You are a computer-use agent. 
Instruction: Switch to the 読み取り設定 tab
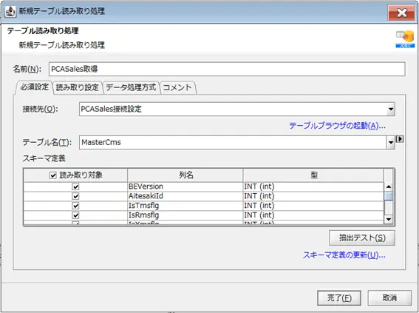[x=78, y=87]
